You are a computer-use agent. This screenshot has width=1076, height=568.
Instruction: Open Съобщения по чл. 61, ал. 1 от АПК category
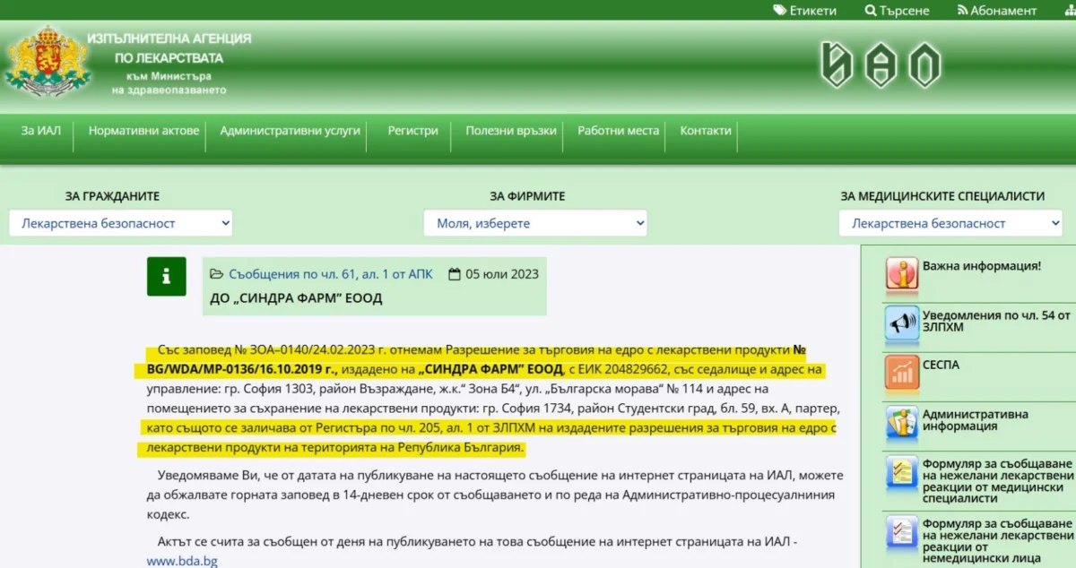click(x=331, y=274)
